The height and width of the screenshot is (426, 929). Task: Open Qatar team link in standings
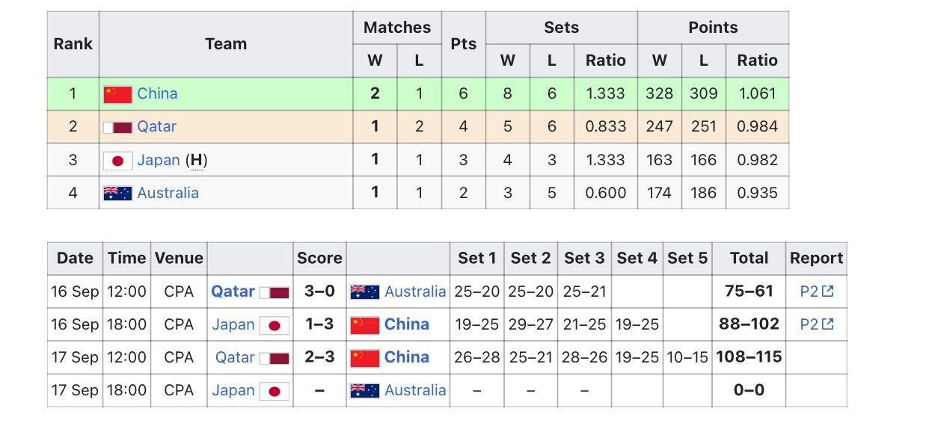coord(156,126)
